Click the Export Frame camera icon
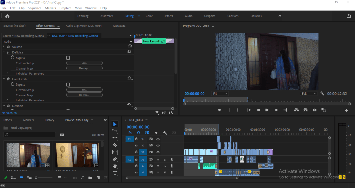This screenshot has height=188, width=355. [314, 110]
